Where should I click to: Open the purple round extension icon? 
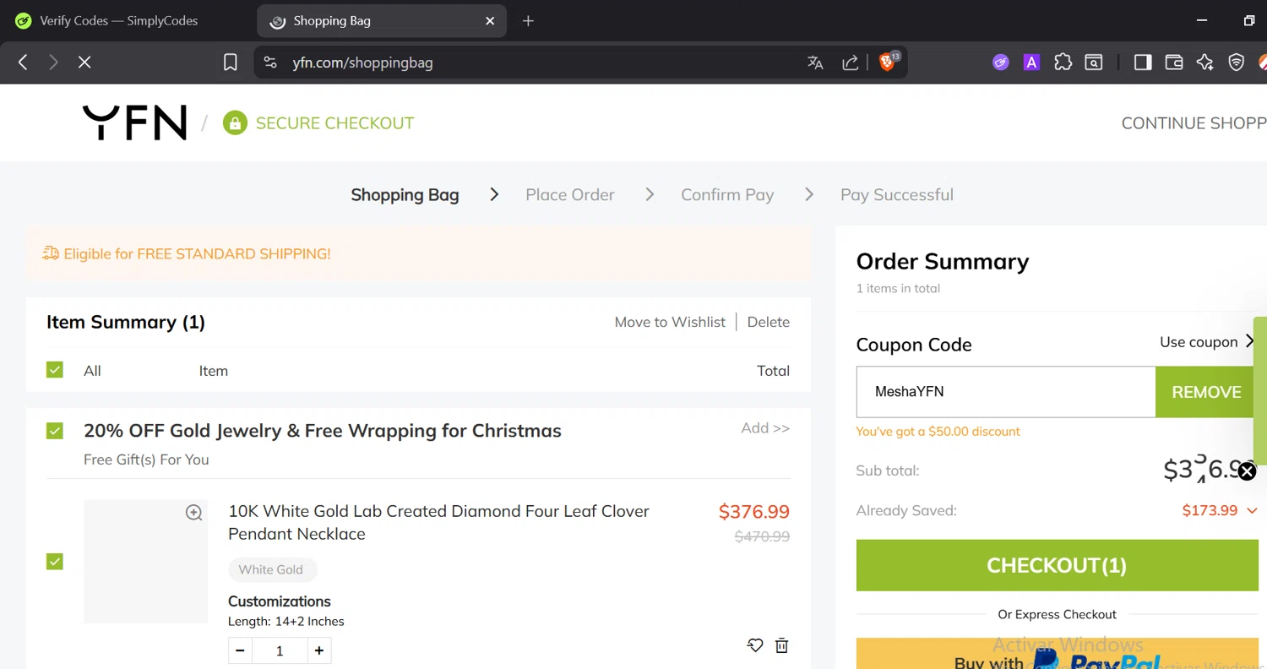[1001, 62]
